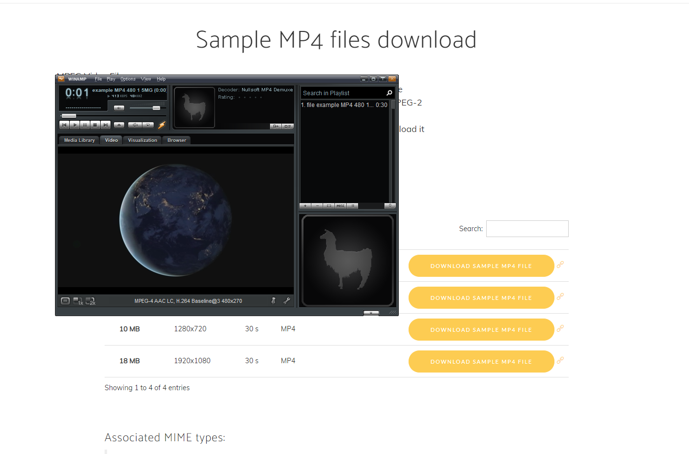This screenshot has width=689, height=454.
Task: Click the playlist search magnifier icon
Action: [x=389, y=93]
